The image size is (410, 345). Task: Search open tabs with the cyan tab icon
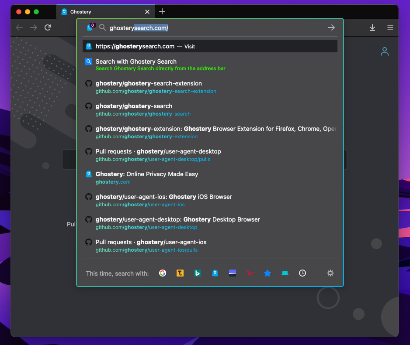point(285,273)
